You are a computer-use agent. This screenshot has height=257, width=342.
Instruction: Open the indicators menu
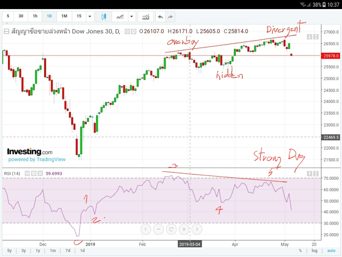click(x=146, y=17)
